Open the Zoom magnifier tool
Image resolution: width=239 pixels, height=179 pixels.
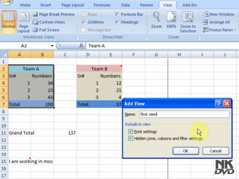pyautogui.click(x=156, y=20)
